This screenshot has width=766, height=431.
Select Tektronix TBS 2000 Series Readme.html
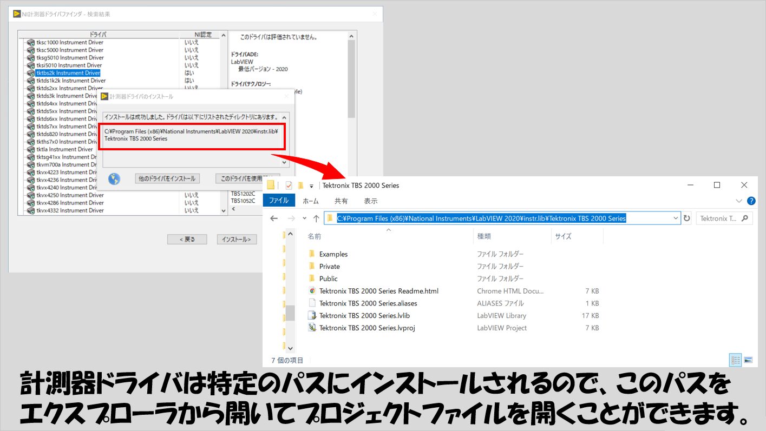379,291
